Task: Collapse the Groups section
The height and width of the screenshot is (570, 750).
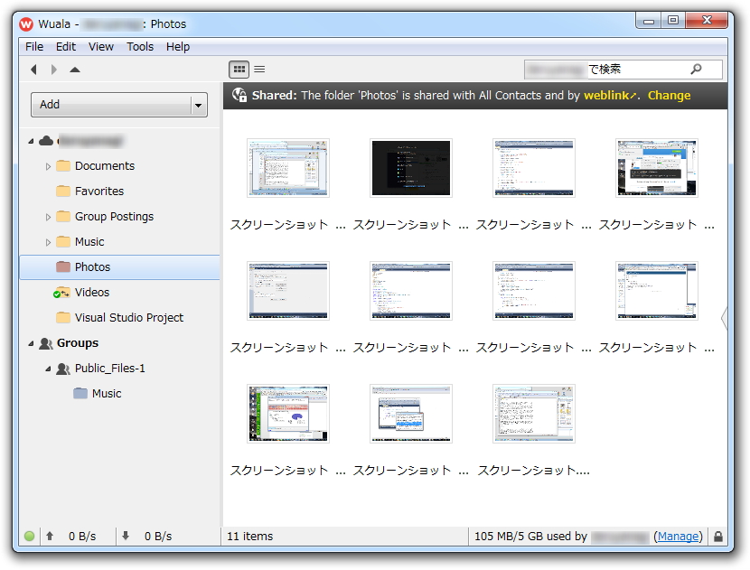Action: pos(31,343)
